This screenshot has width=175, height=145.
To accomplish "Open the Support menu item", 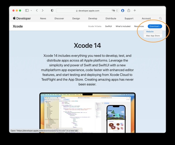I will [x=129, y=19].
